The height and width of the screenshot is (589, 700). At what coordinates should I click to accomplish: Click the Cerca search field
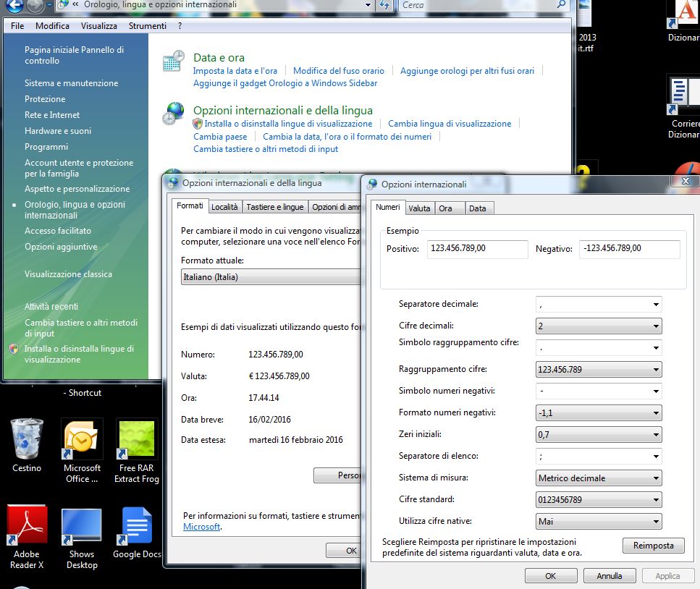point(478,5)
